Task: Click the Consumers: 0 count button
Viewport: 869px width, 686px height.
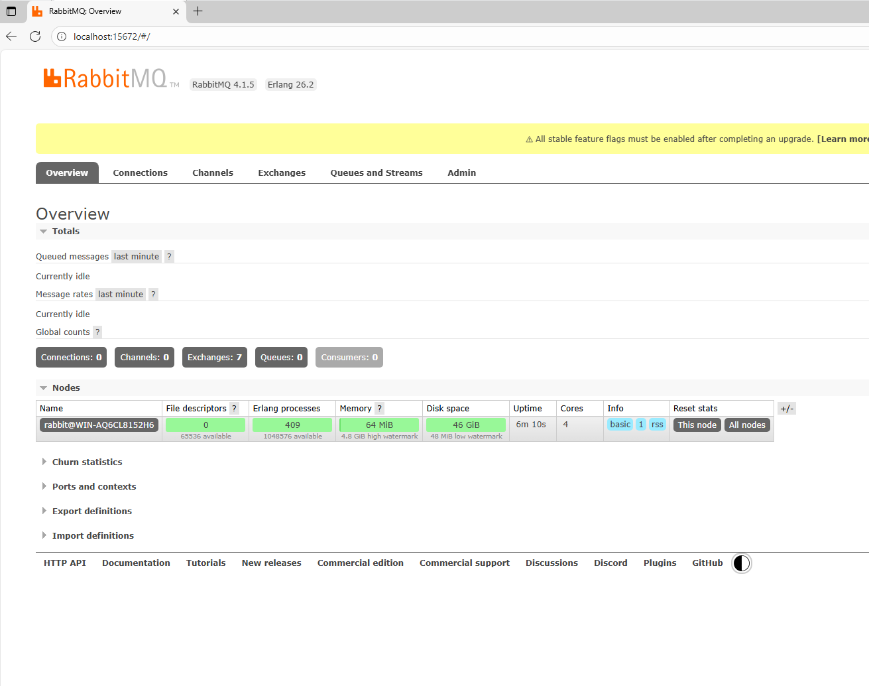Action: 349,358
